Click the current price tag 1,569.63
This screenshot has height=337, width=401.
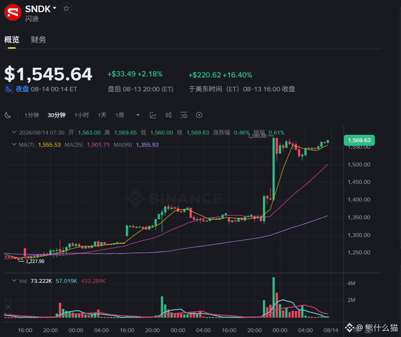(359, 140)
